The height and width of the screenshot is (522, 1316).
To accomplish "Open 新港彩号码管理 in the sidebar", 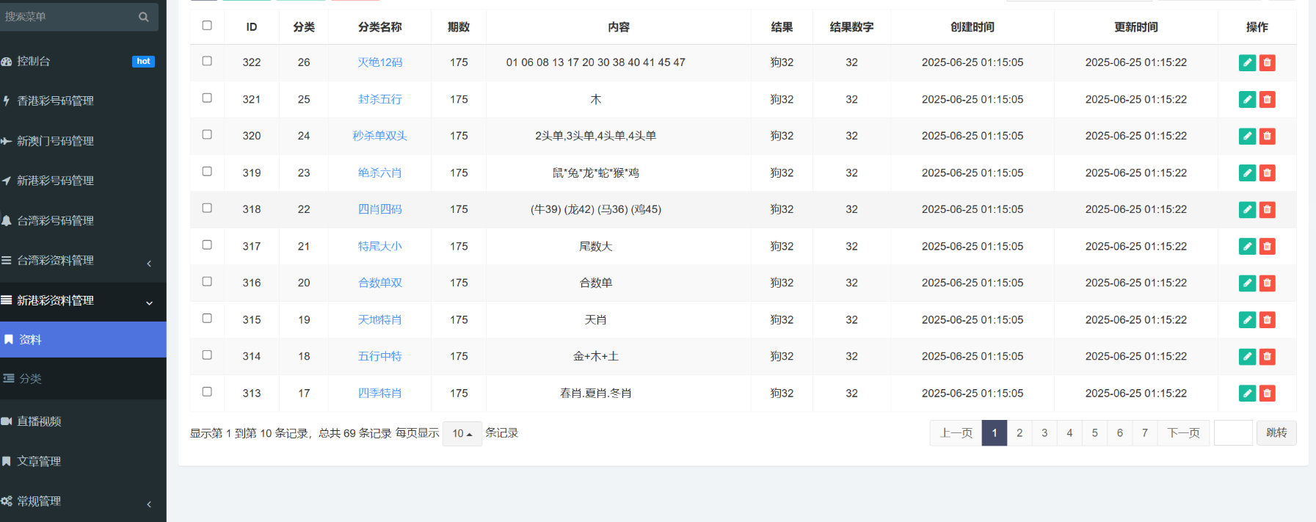I will (x=55, y=181).
